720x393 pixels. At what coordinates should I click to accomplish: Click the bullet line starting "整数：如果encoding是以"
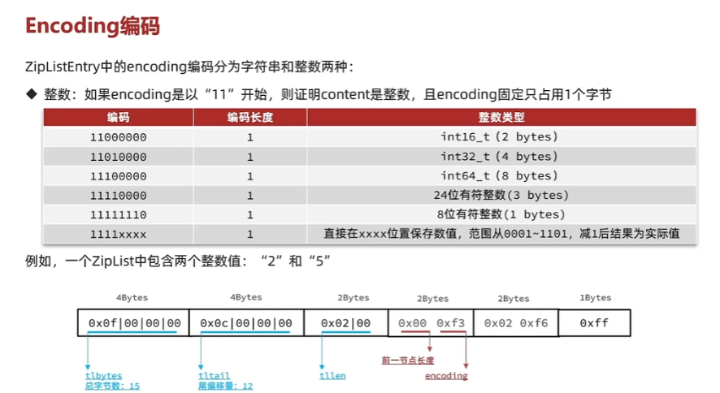pyautogui.click(x=327, y=94)
